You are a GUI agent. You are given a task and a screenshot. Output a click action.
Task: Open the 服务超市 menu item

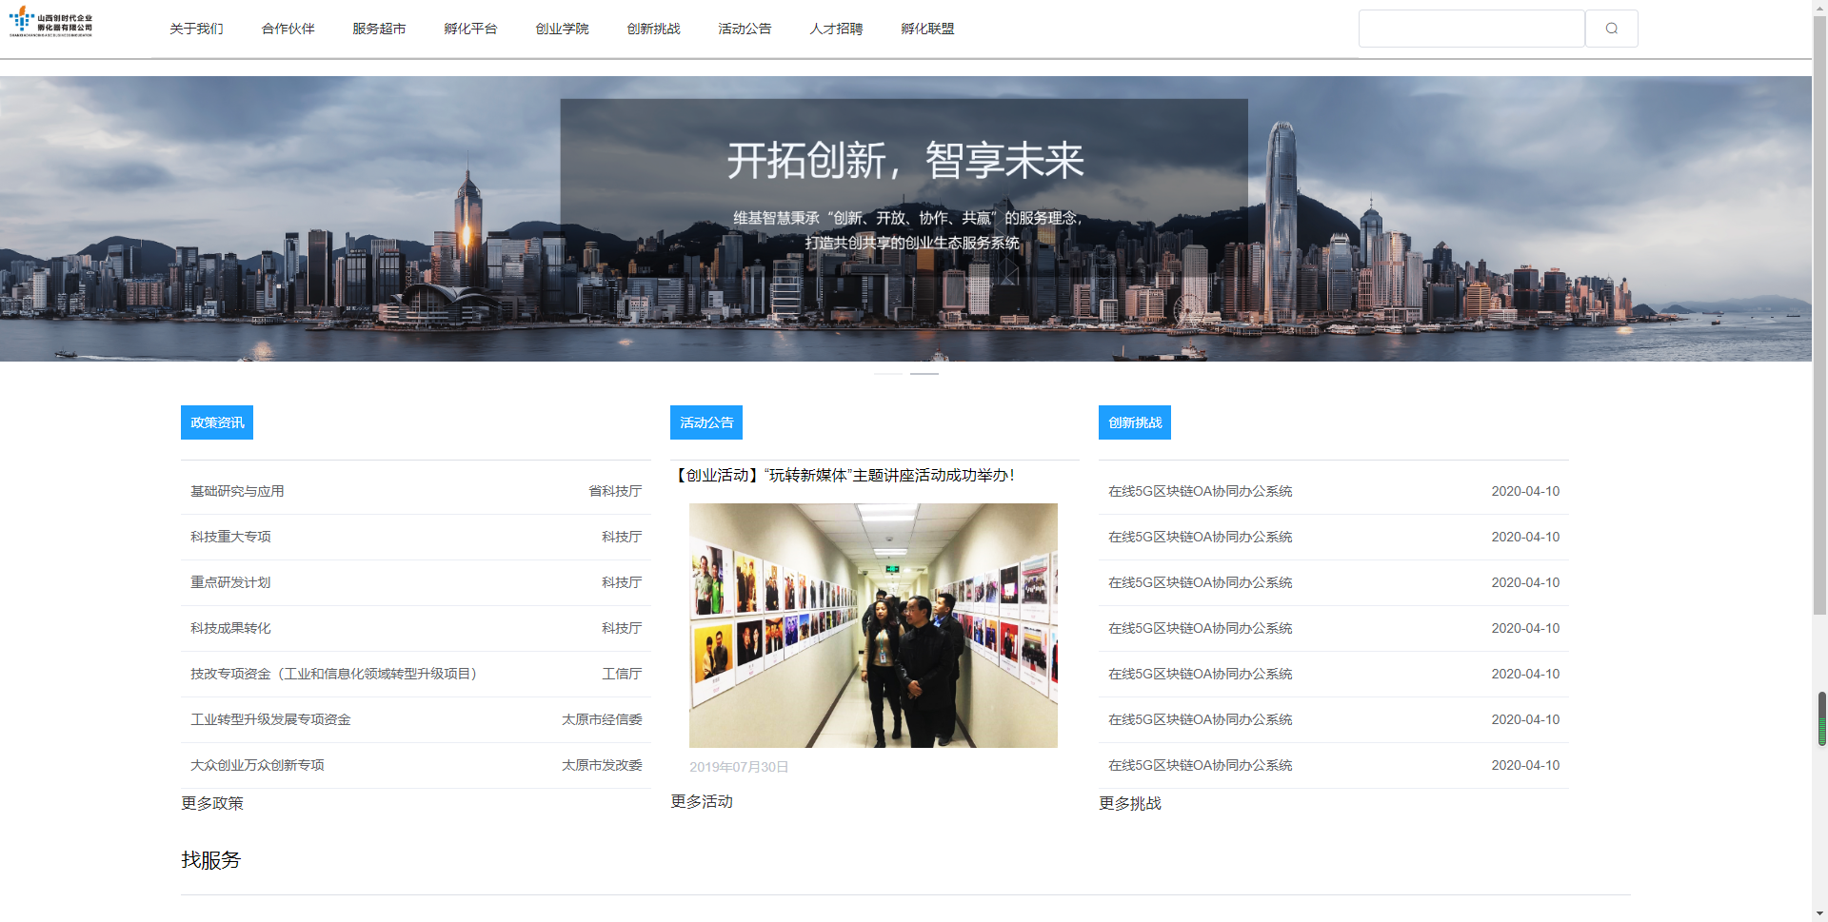pos(379,29)
